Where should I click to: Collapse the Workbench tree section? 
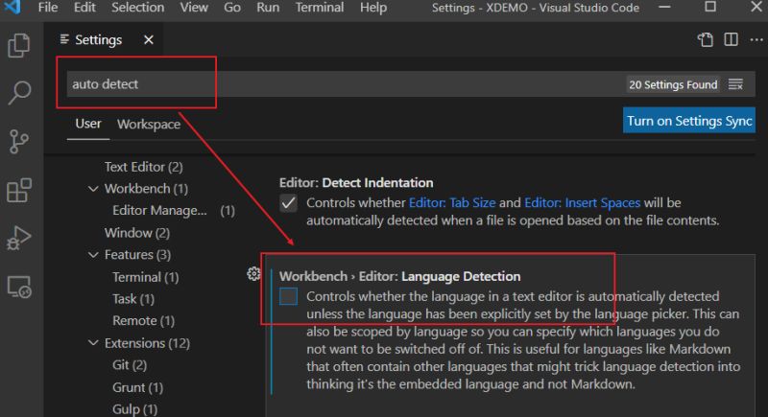[93, 189]
